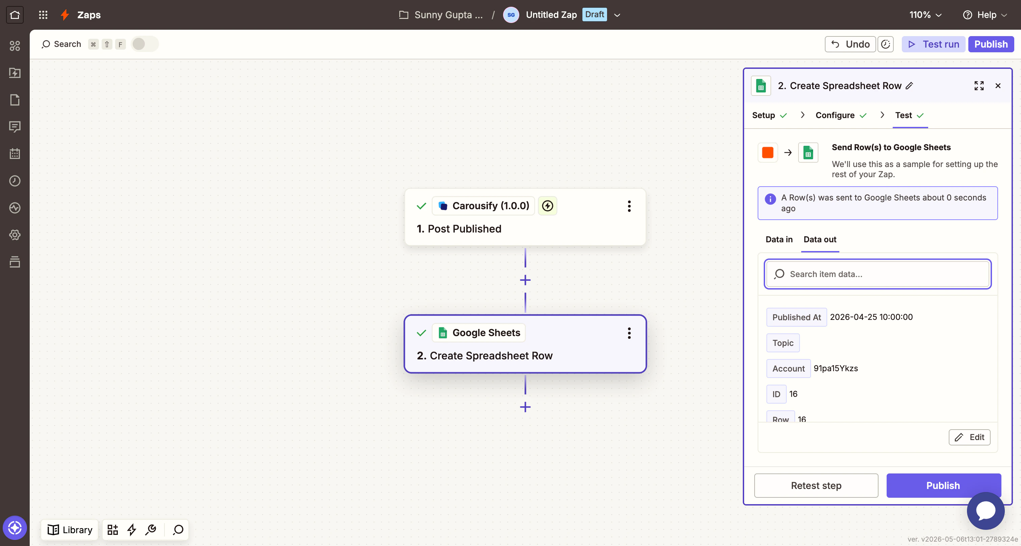Click the Zaps lightning bolt logo
Viewport: 1021px width, 546px height.
(65, 15)
